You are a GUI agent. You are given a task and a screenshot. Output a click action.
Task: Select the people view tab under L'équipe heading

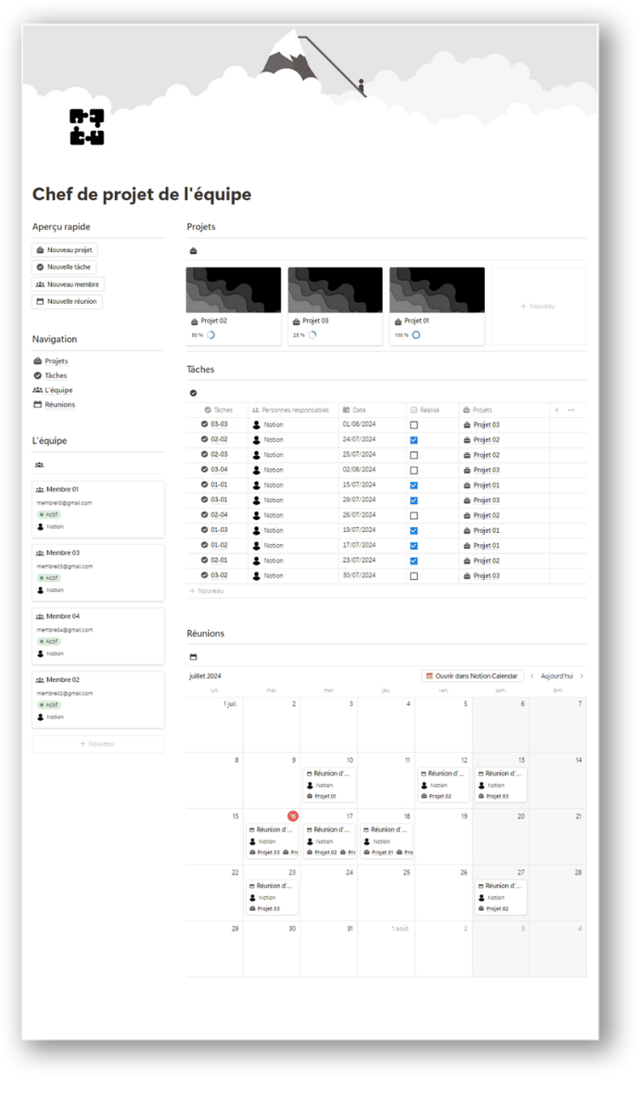pyautogui.click(x=39, y=465)
